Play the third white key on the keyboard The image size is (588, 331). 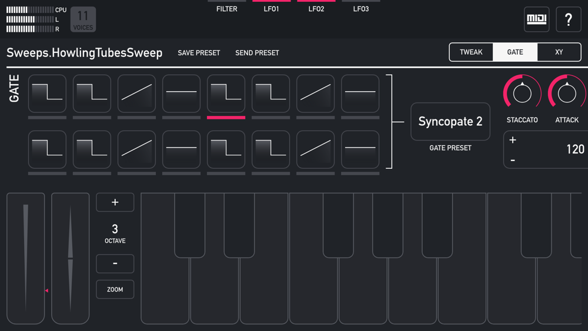(264, 292)
